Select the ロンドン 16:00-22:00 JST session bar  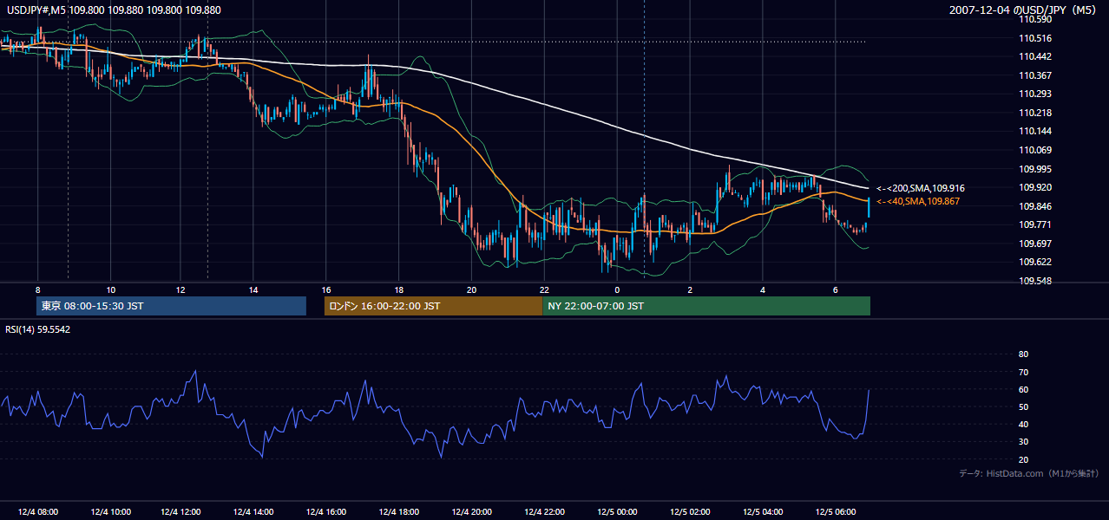(433, 306)
